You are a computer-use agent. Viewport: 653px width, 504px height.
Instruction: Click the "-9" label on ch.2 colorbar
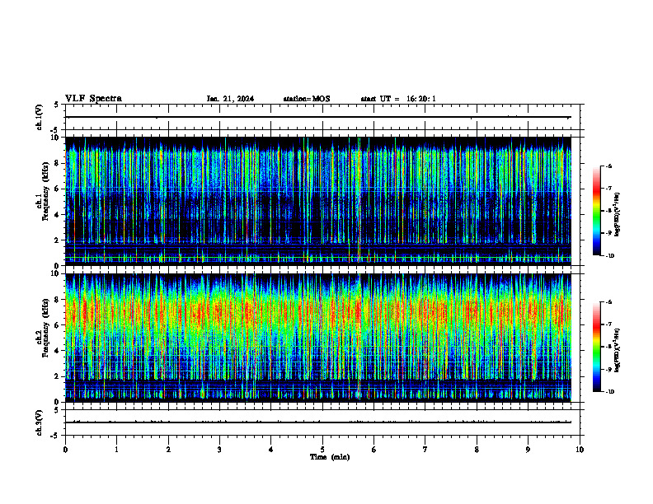point(609,369)
